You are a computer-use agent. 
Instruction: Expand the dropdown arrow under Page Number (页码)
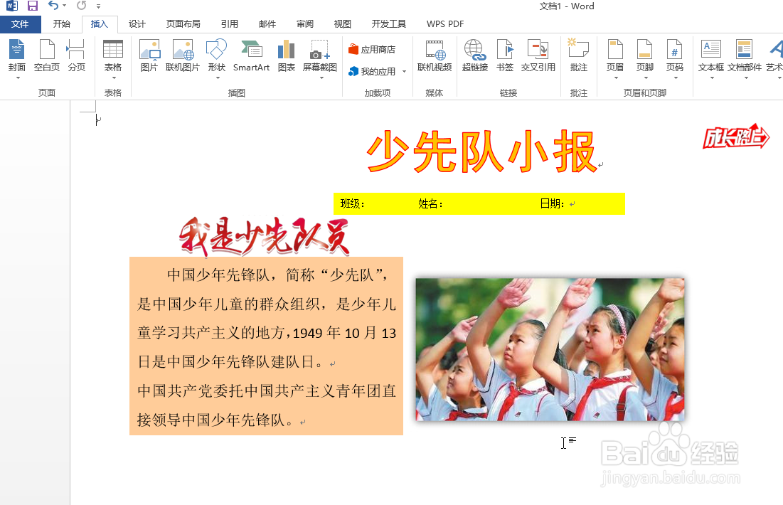676,78
